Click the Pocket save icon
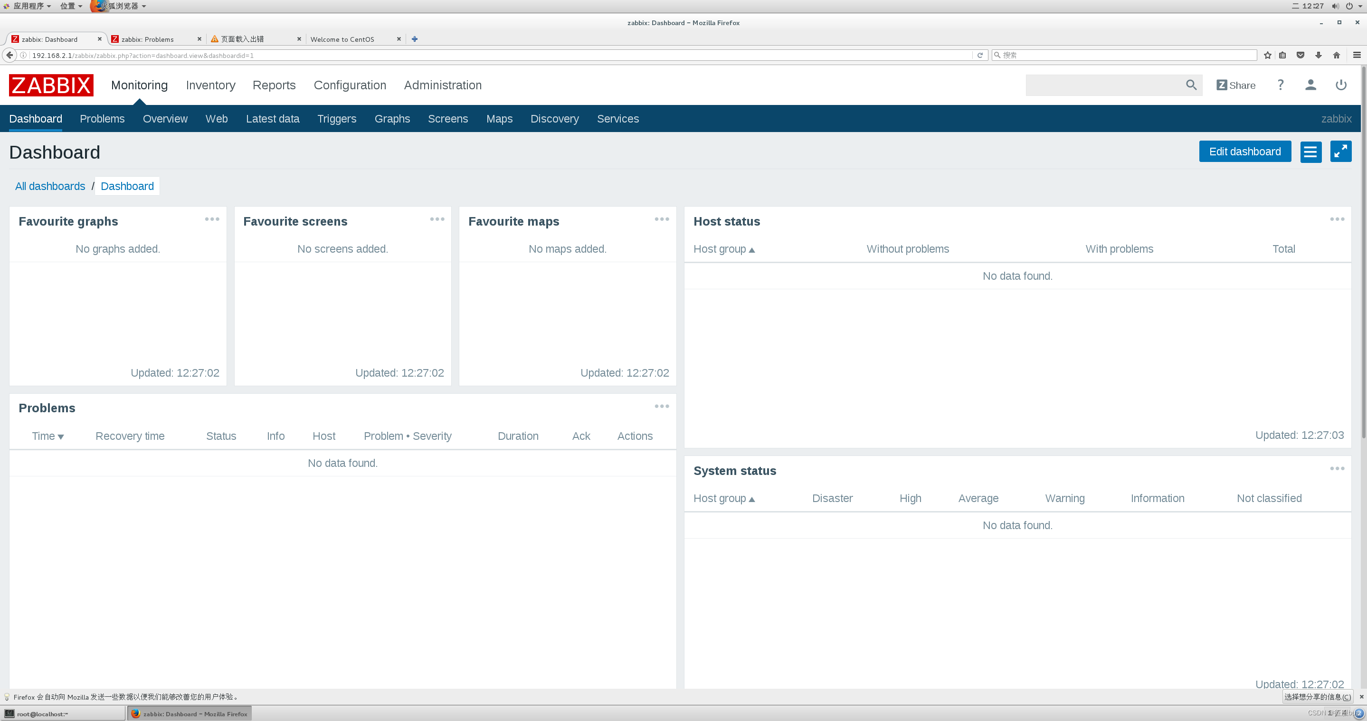 [x=1300, y=55]
